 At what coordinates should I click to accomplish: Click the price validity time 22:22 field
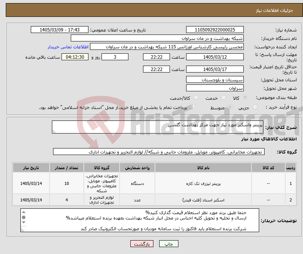pos(156,69)
